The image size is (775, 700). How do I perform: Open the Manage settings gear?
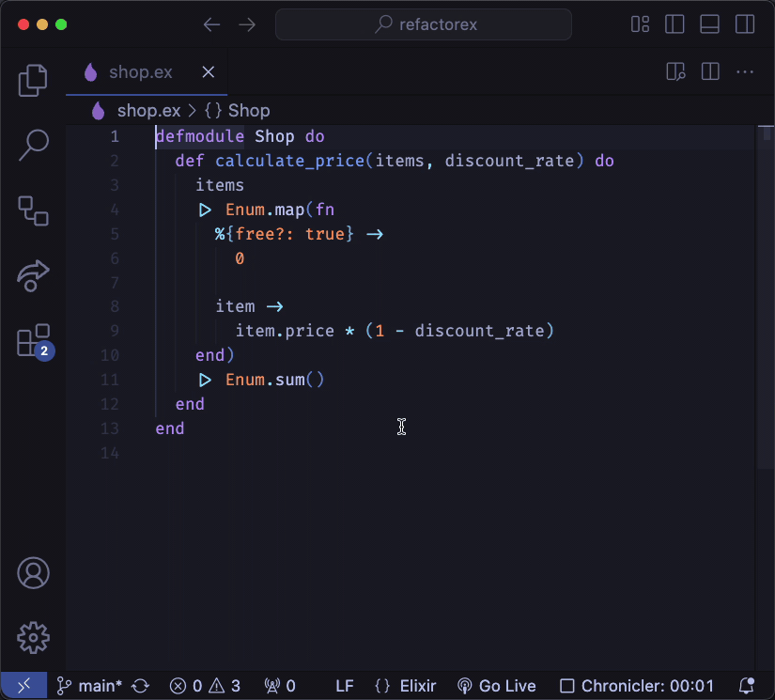[x=33, y=637]
